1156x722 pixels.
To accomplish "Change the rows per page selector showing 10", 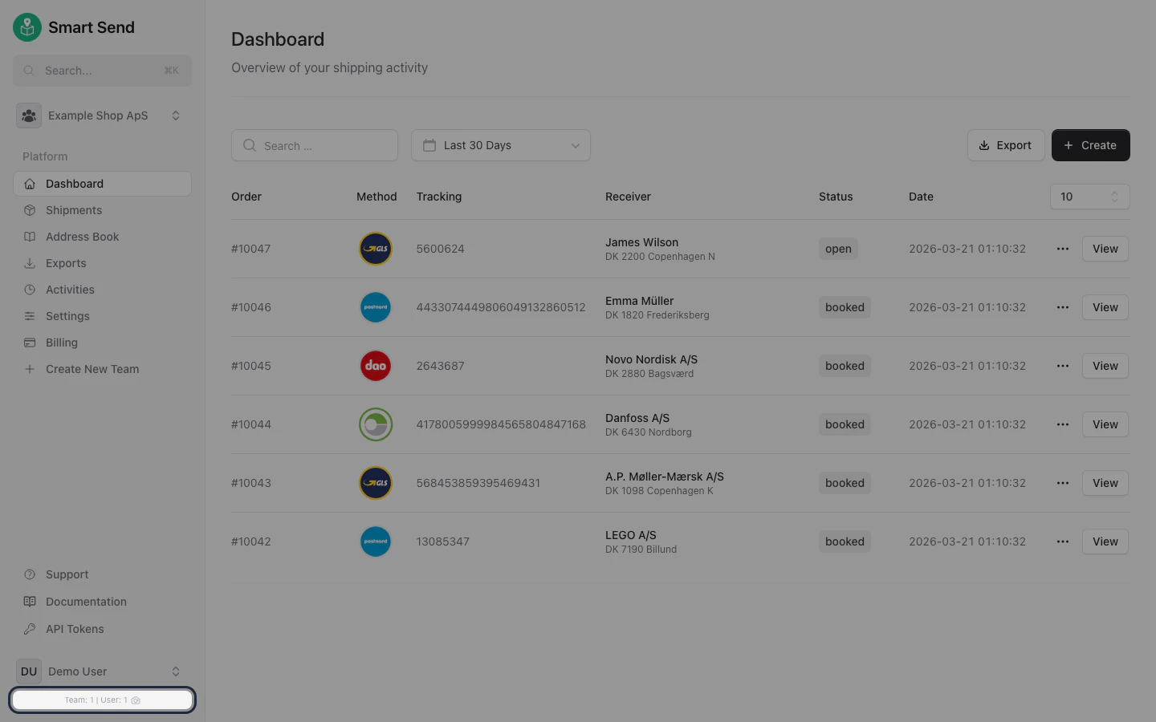I will (x=1089, y=197).
